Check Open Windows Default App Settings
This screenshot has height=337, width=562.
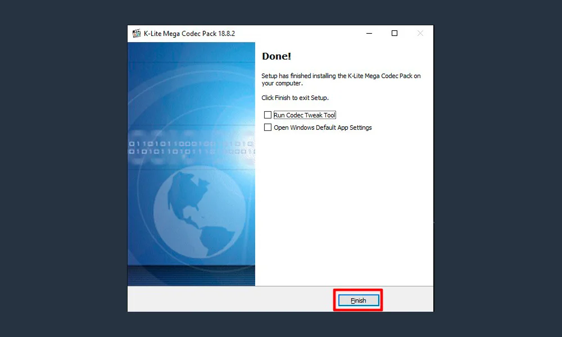[268, 127]
